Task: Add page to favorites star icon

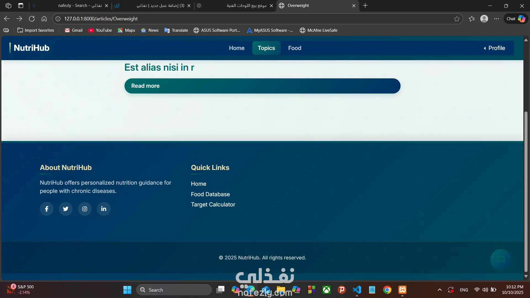Action: tap(457, 19)
